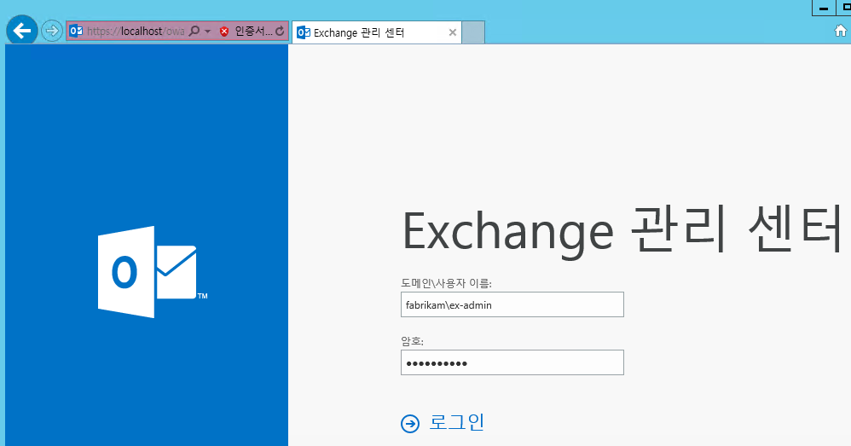Click the 암호 label text
The height and width of the screenshot is (446, 851).
pos(412,341)
